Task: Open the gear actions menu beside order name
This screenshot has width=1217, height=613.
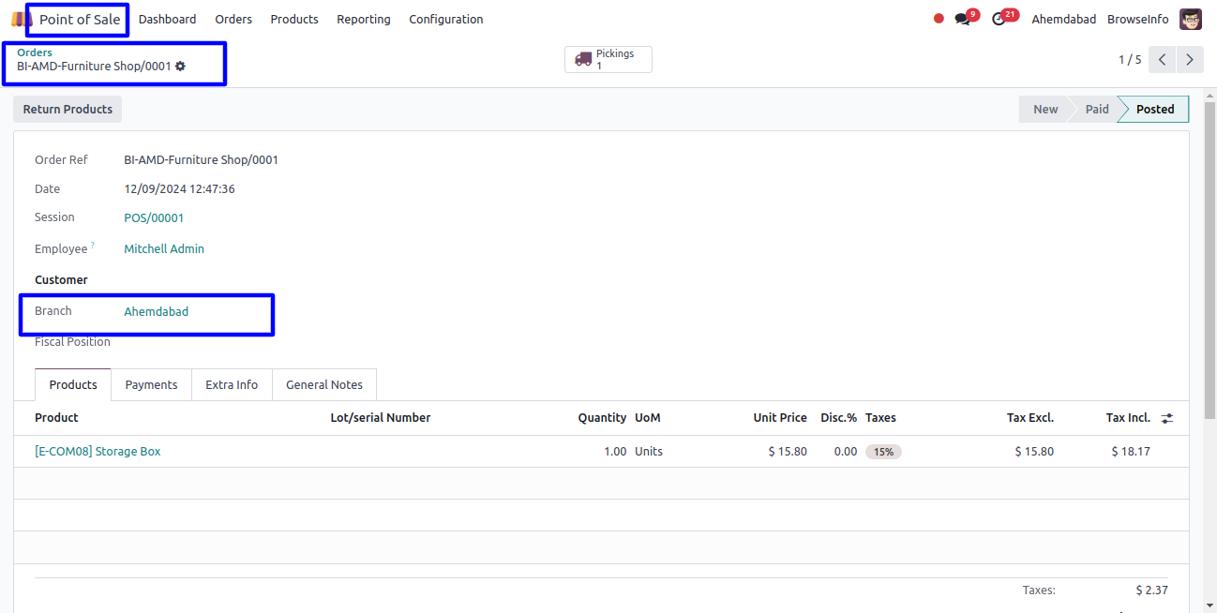Action: [x=180, y=67]
